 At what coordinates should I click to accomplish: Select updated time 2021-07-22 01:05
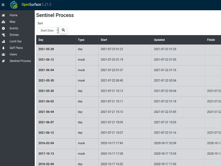pos(165,112)
